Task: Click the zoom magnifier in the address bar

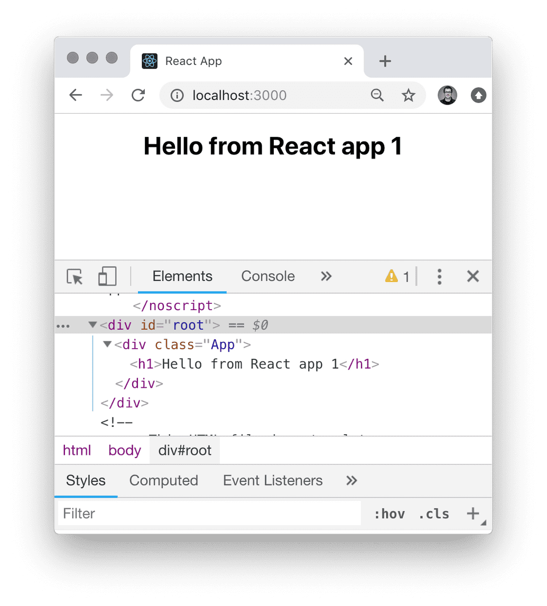Action: (377, 95)
